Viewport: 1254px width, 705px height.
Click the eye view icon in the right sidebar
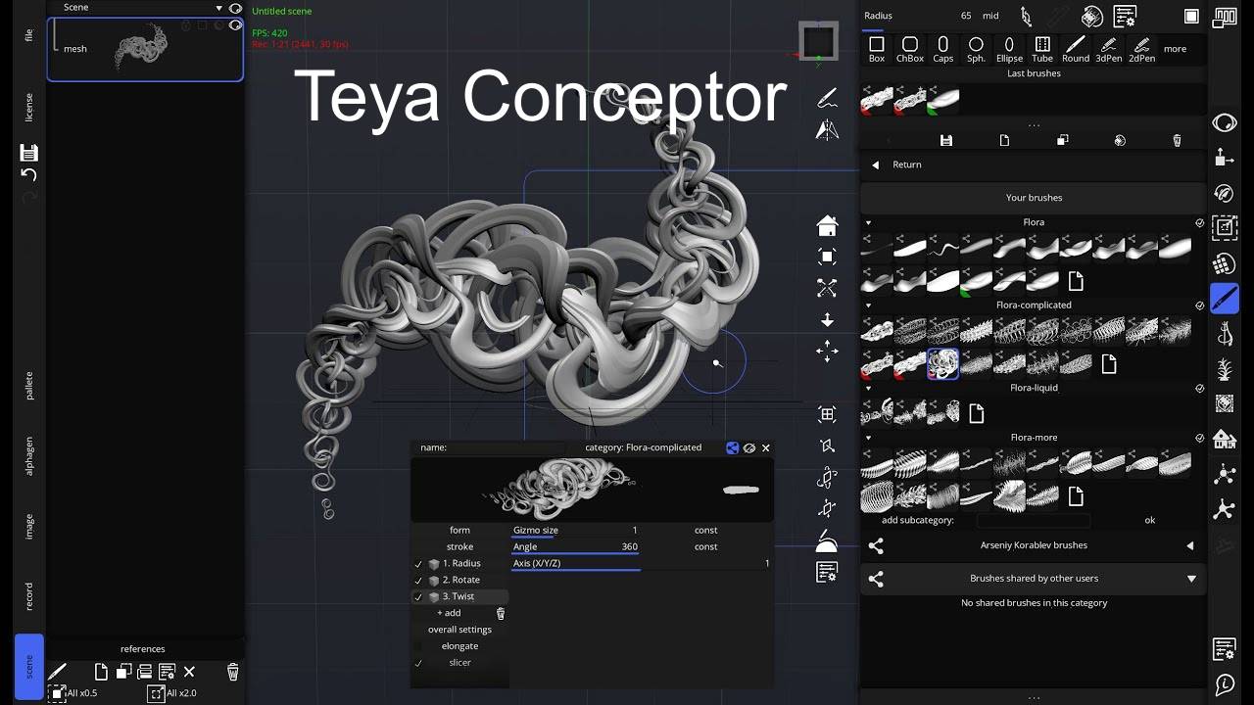coord(1225,122)
